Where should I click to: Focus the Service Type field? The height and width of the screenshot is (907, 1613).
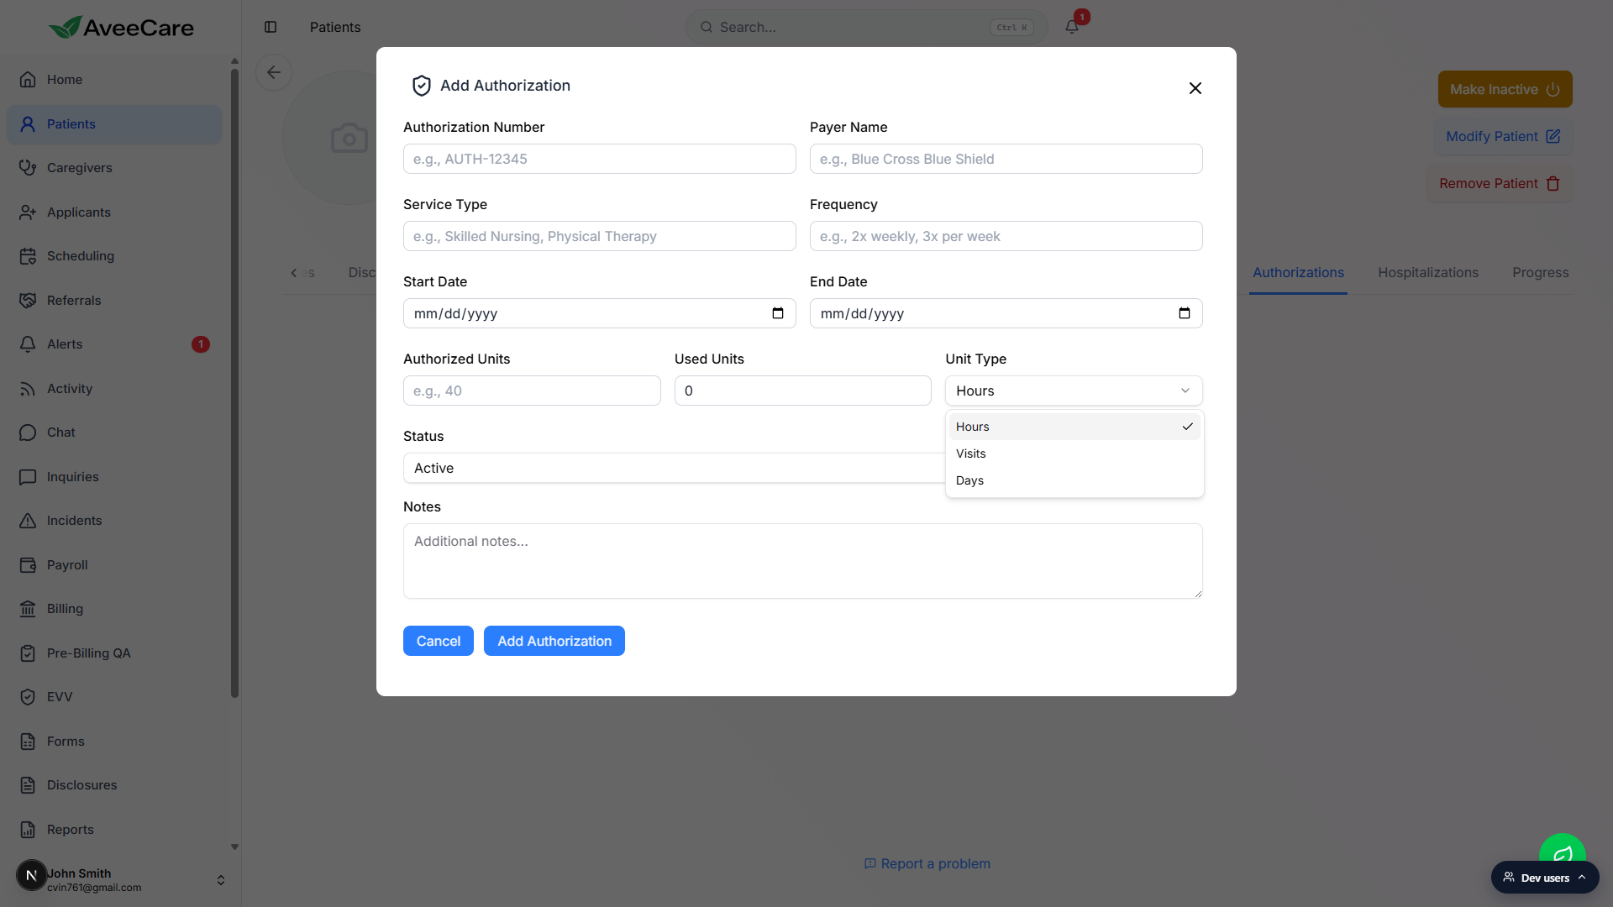599,236
